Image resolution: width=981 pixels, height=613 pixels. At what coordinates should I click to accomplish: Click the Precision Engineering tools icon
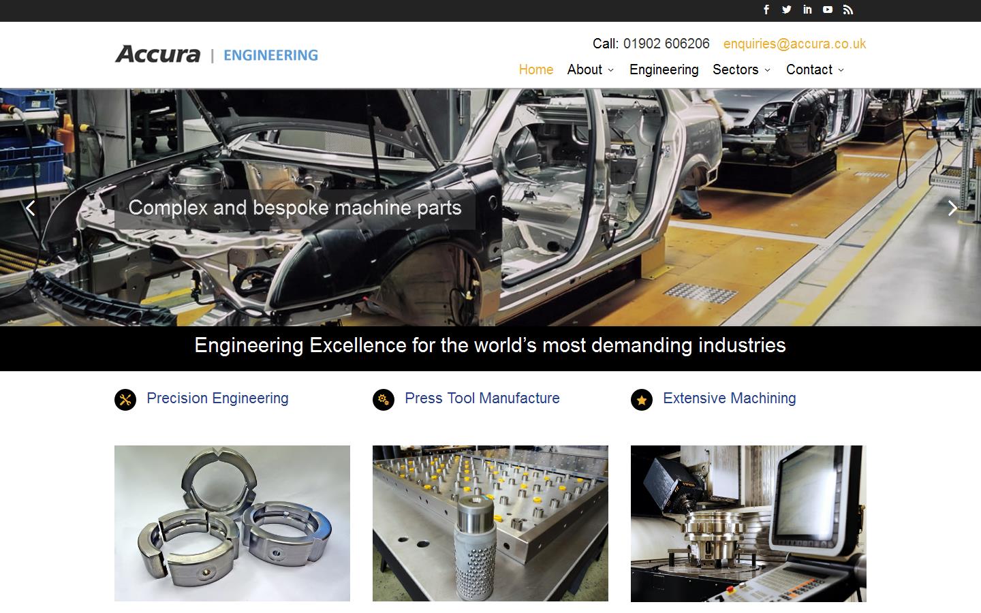tap(124, 399)
